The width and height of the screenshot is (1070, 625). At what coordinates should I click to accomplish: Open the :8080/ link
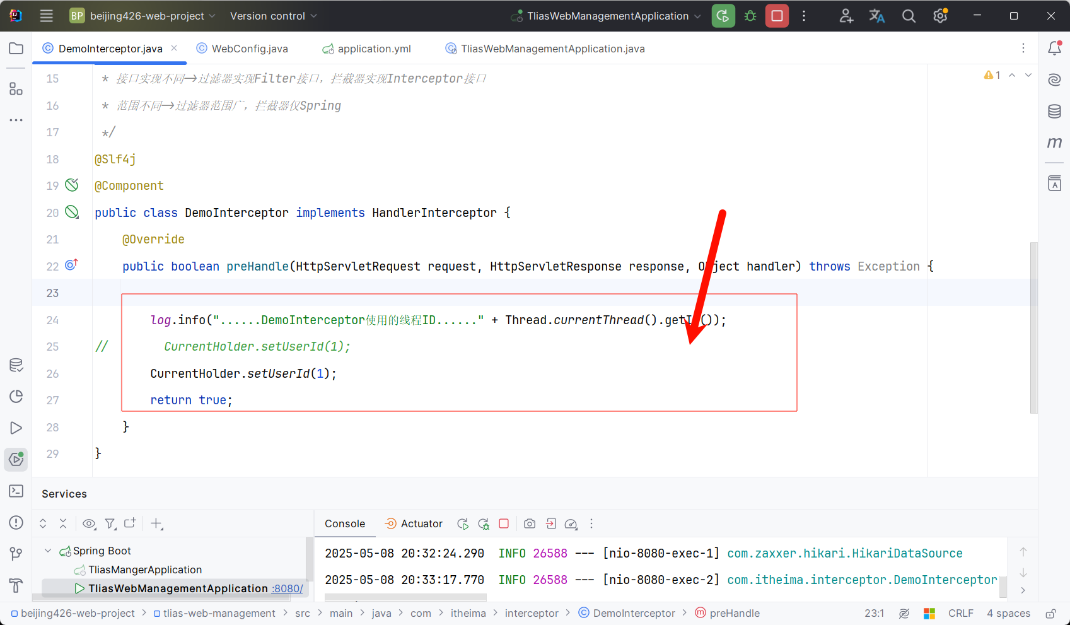288,588
